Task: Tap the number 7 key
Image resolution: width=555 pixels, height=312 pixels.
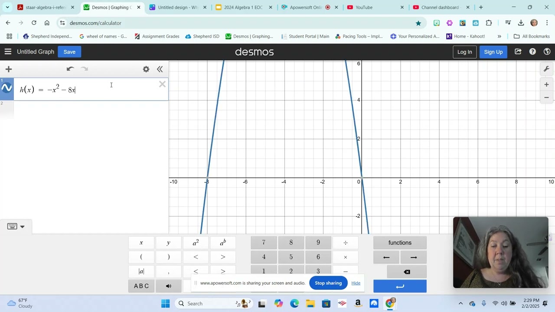Action: tap(264, 243)
